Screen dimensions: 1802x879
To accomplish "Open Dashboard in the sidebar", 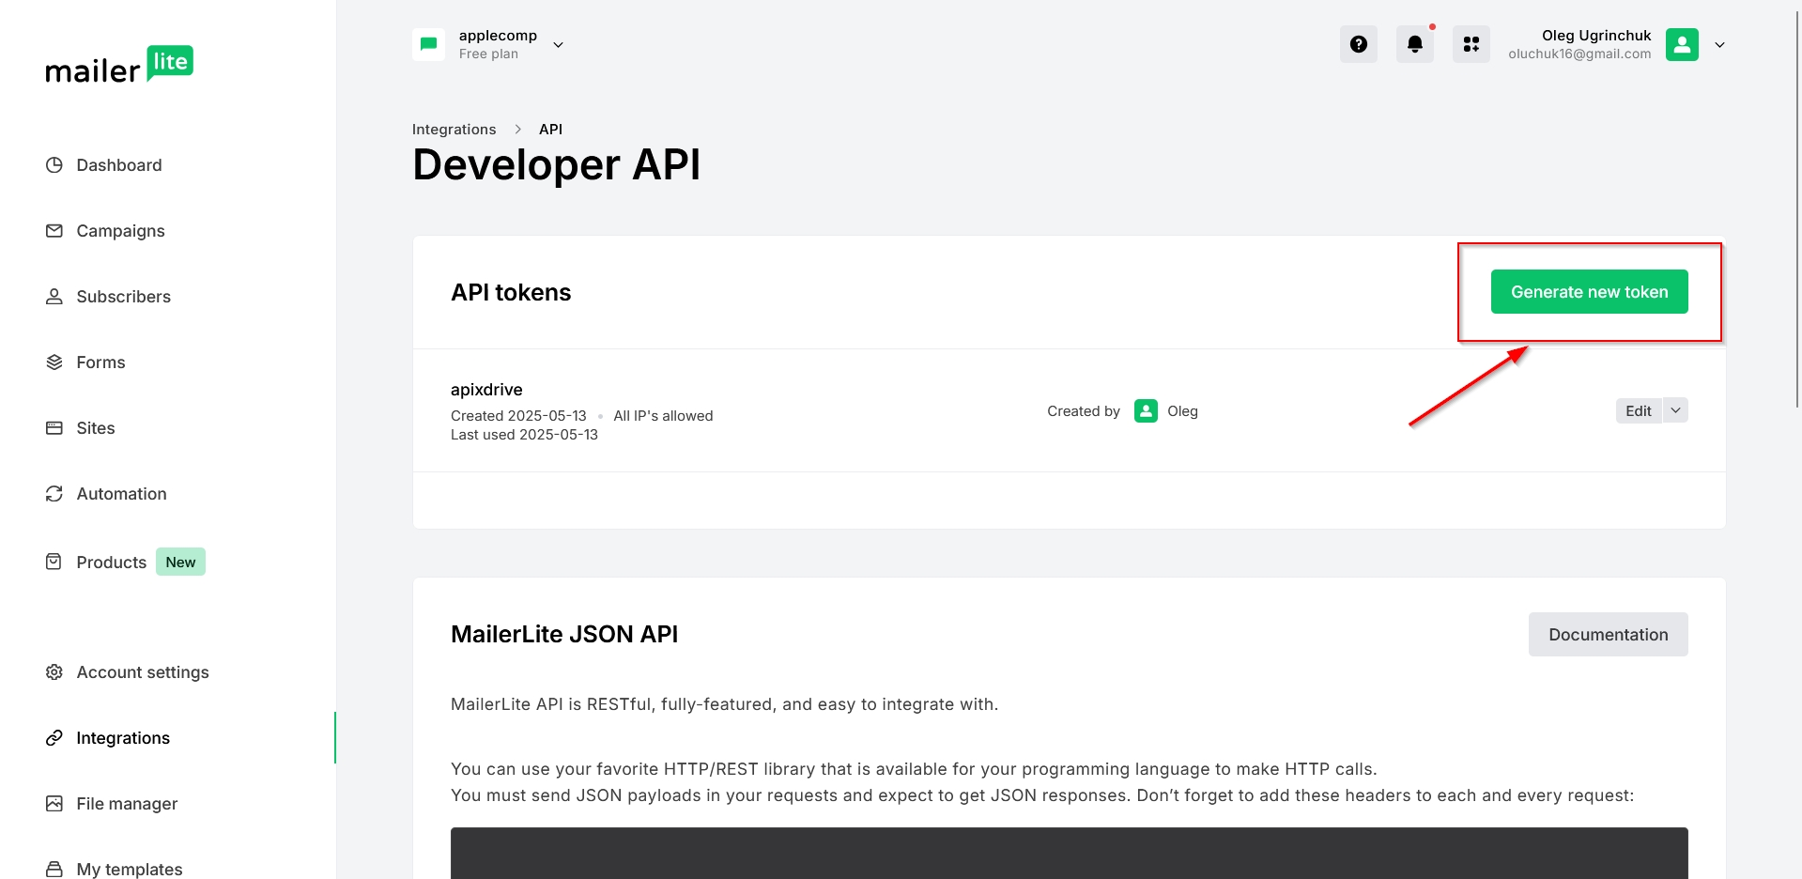I will (x=119, y=165).
